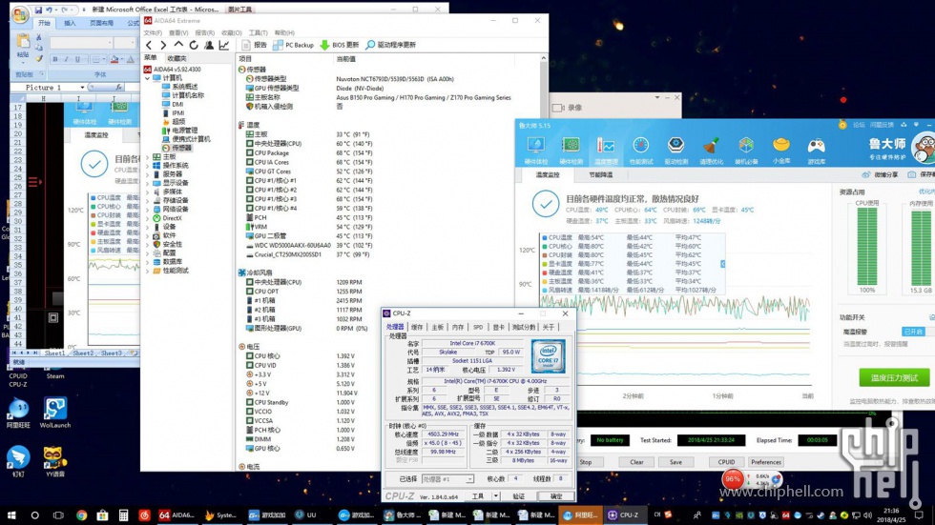Open 文件(F) menu in AIDA64

[153, 32]
